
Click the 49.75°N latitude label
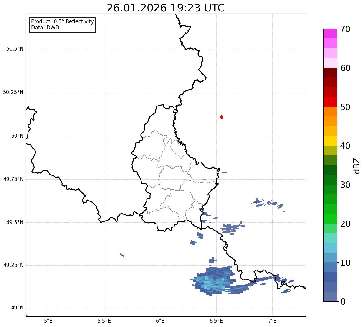point(13,179)
